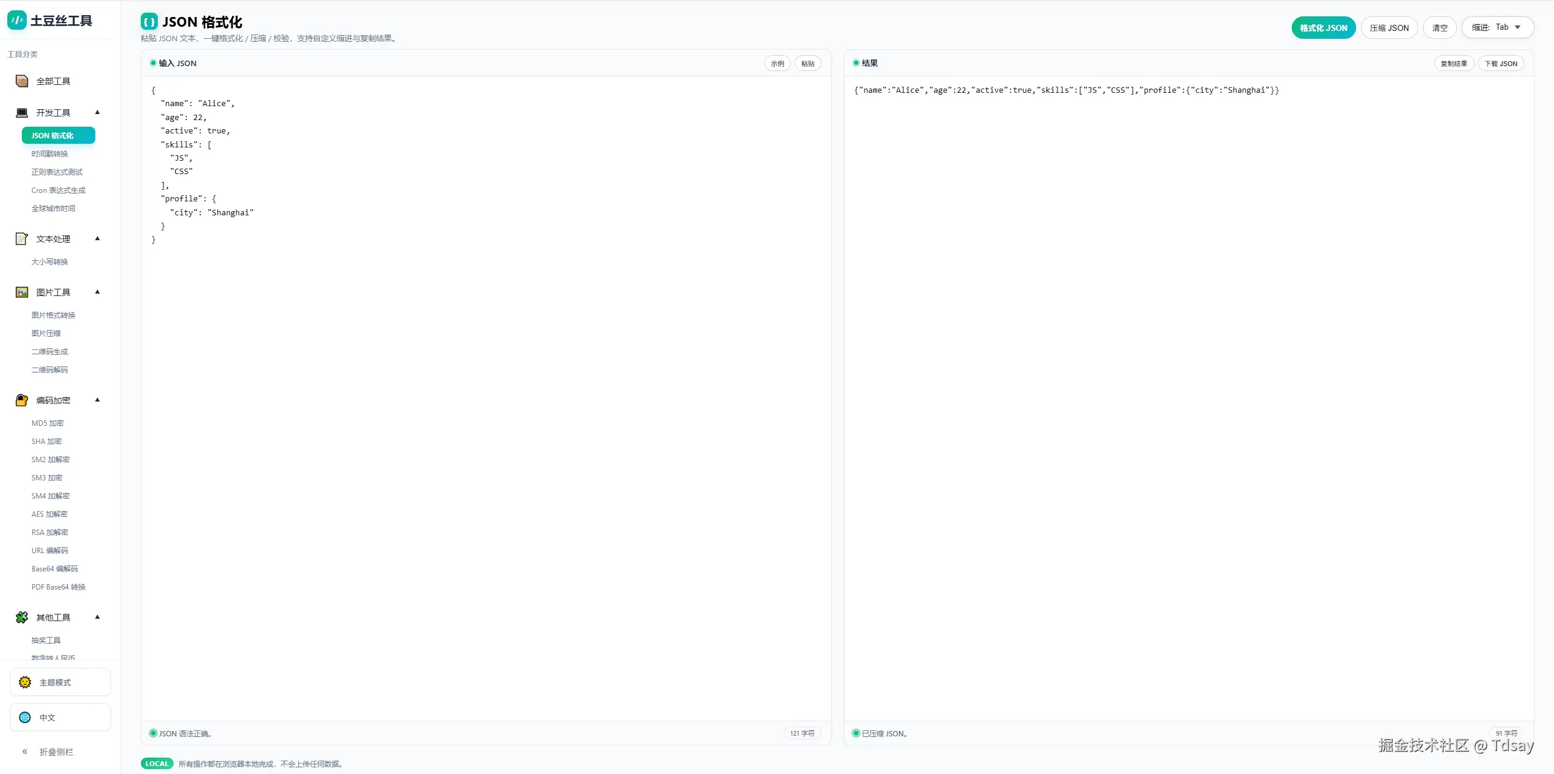Image resolution: width=1554 pixels, height=774 pixels.
Task: Open Base64 编解码 tool
Action: point(55,569)
